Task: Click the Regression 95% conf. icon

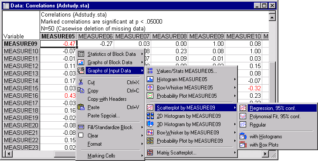Action: click(243, 108)
